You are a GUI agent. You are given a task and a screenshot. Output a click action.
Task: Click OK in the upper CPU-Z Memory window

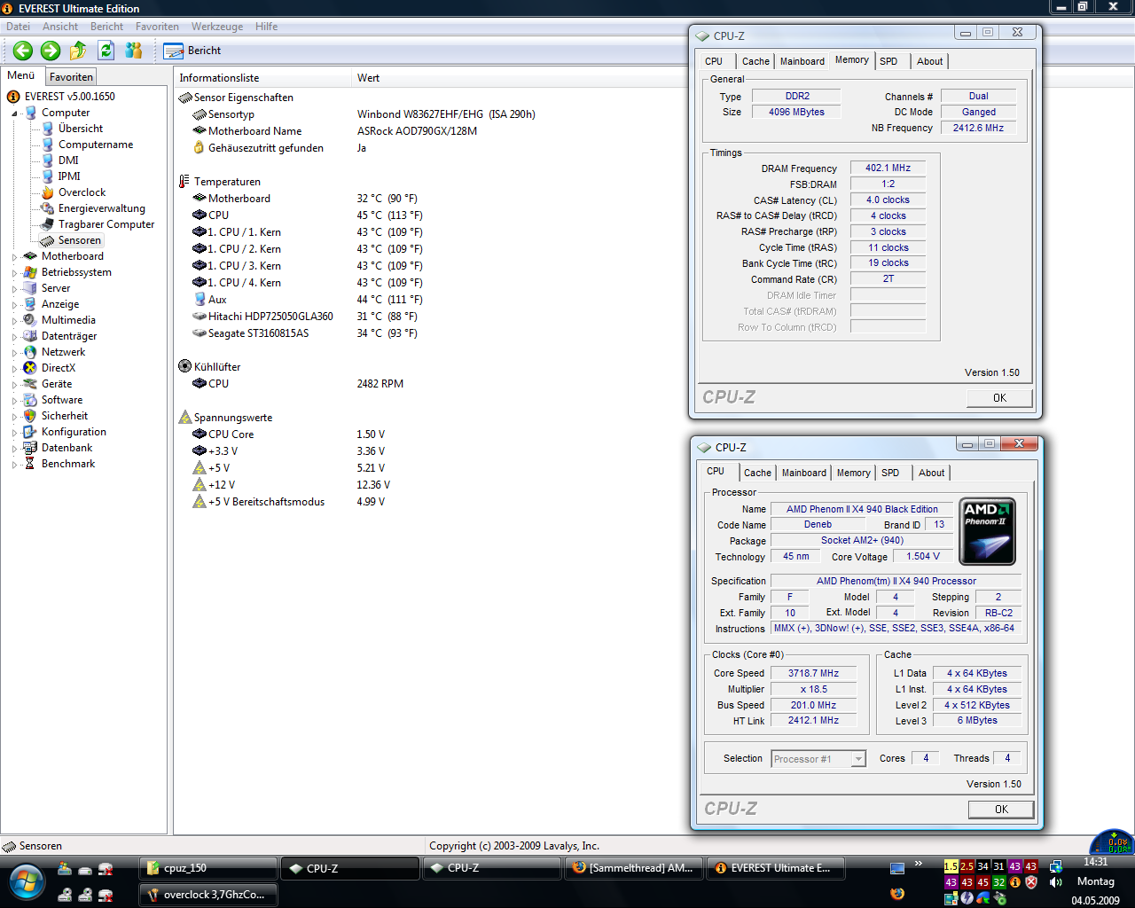point(999,398)
